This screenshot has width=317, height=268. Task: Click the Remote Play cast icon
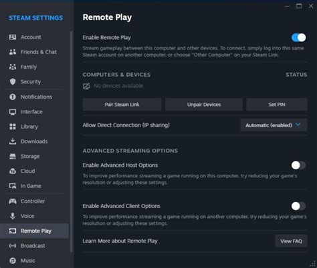click(13, 231)
